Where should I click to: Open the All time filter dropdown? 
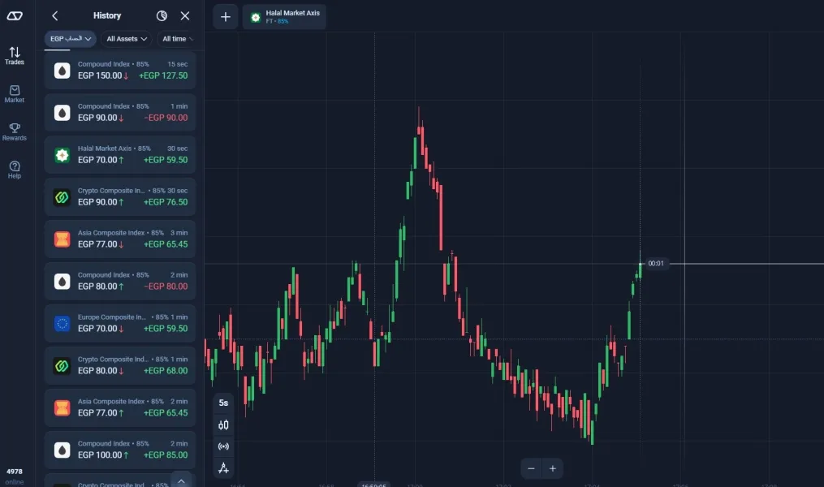177,39
